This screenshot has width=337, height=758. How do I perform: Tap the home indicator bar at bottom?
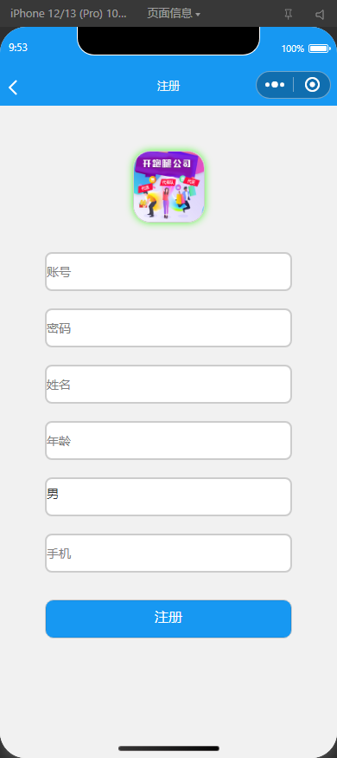pos(168,748)
